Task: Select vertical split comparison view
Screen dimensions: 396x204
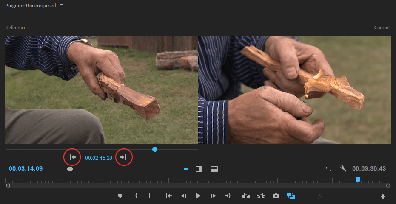Action: 199,169
